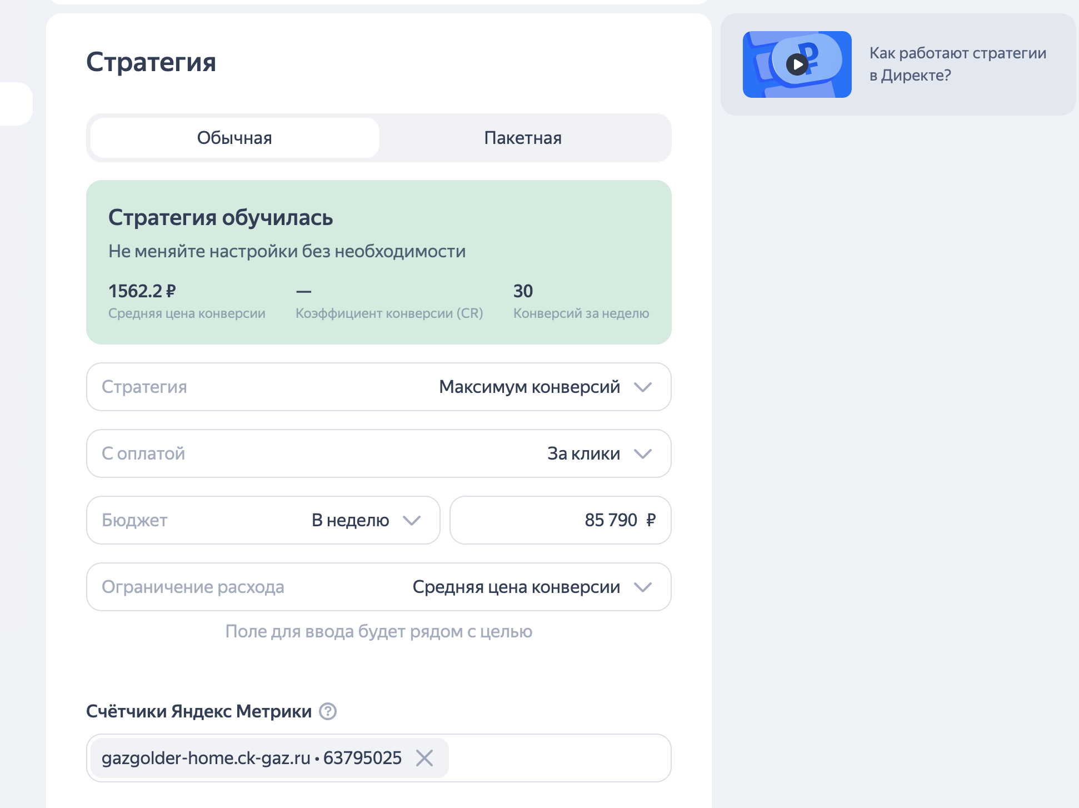Remove the gazgolder-home.ck-gaz.ru counter
This screenshot has width=1079, height=808.
click(424, 758)
